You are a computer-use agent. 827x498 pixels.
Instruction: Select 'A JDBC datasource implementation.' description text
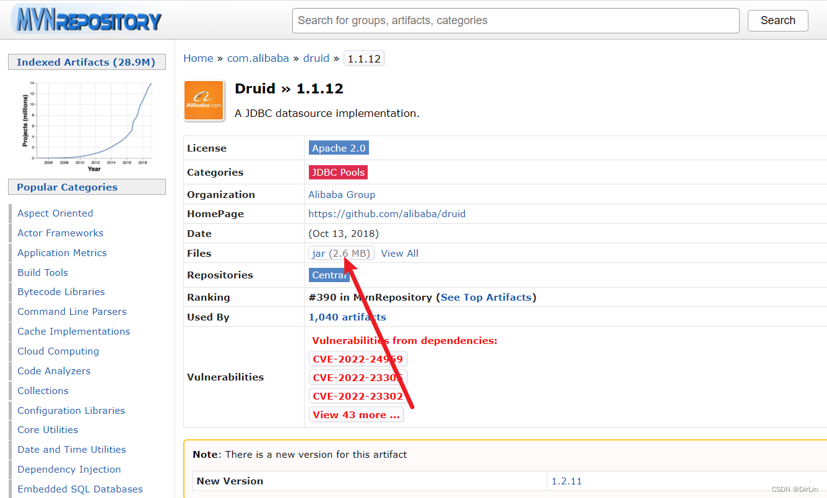[x=327, y=113]
